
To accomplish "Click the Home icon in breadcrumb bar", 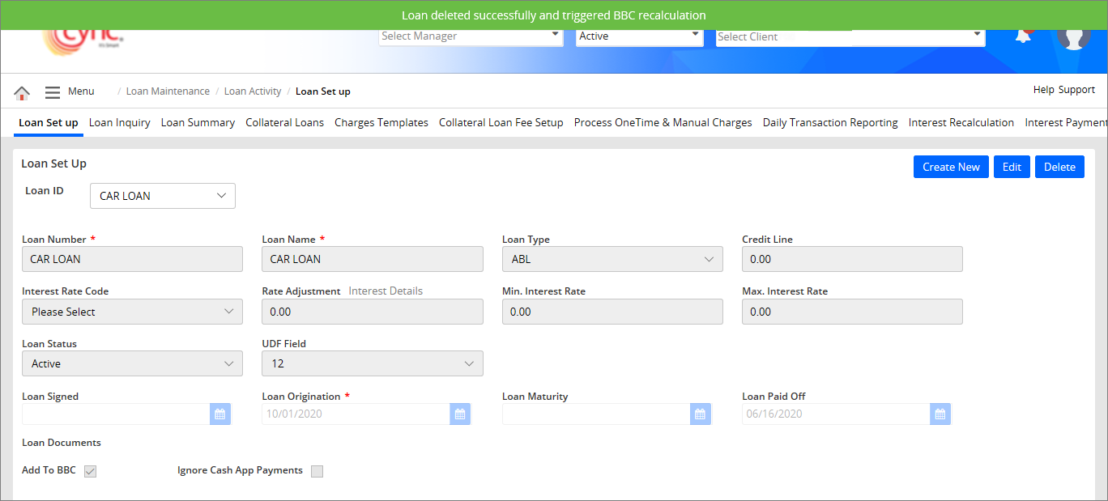I will (x=22, y=92).
